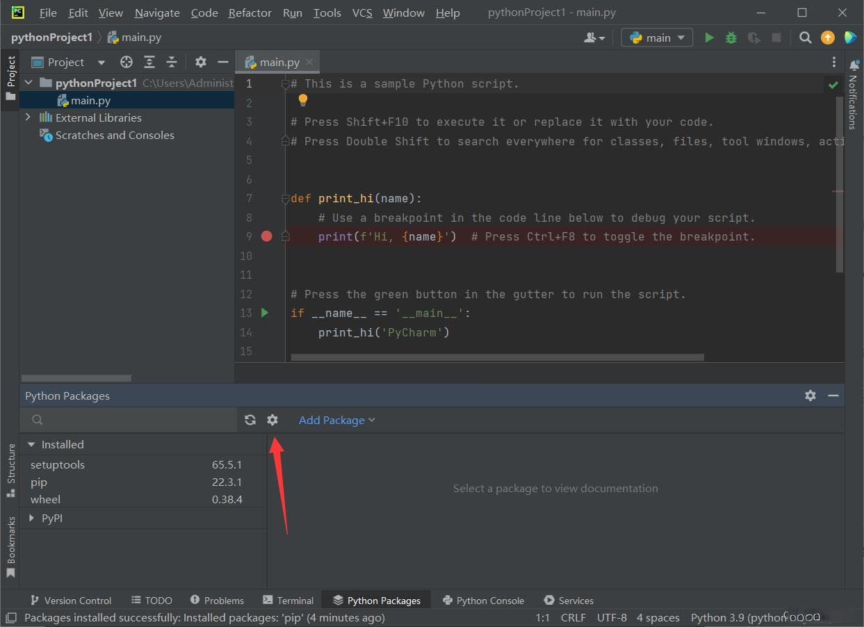The height and width of the screenshot is (627, 864).
Task: Change file encoding UTF-8 in status bar
Action: (612, 617)
